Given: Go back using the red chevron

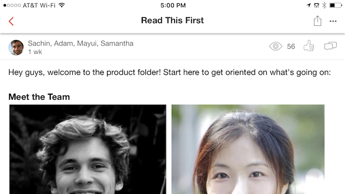Looking at the screenshot, I should [11, 21].
